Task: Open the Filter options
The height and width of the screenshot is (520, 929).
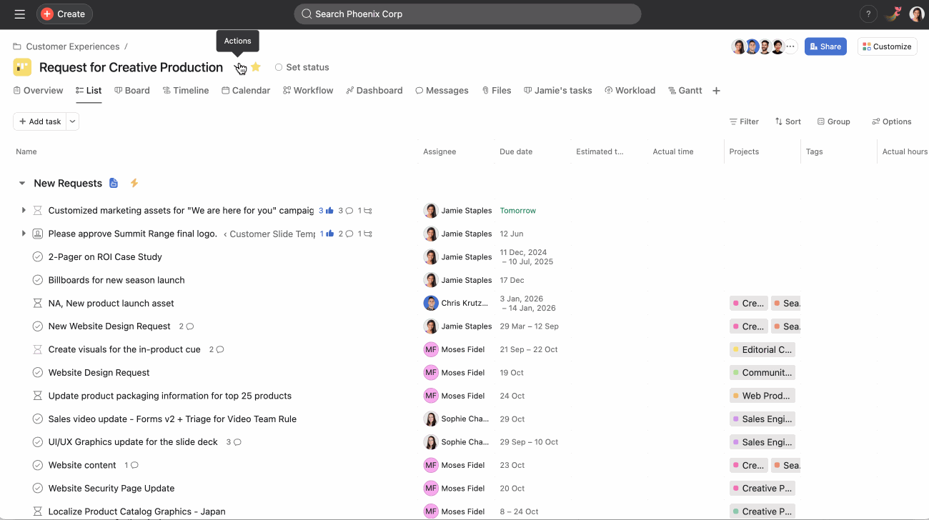Action: tap(744, 121)
